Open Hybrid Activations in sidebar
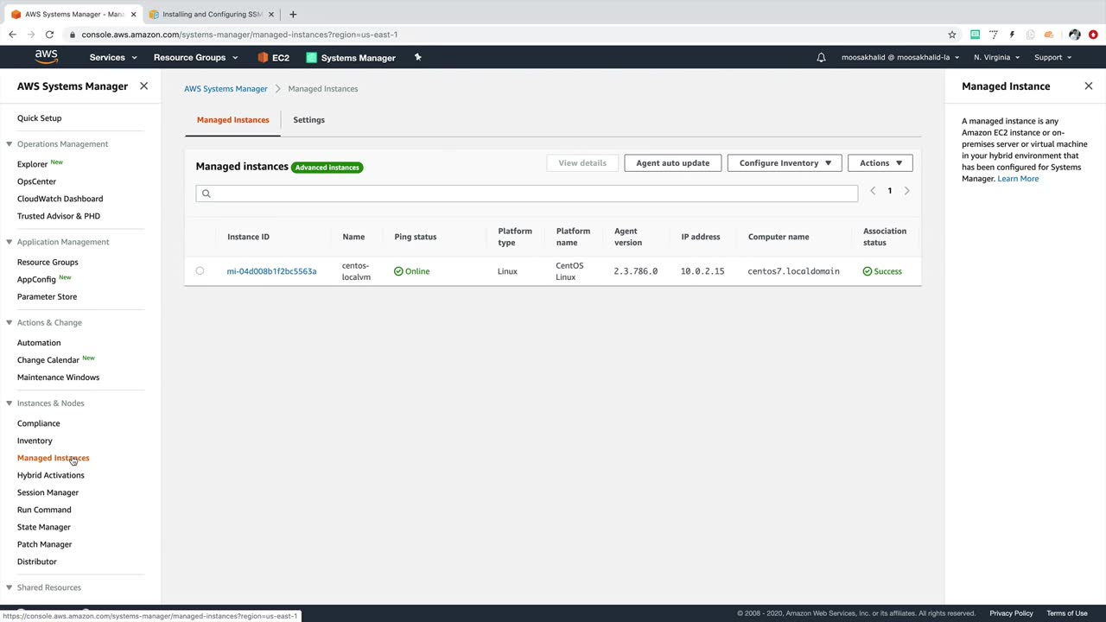This screenshot has height=622, width=1106. [x=50, y=475]
